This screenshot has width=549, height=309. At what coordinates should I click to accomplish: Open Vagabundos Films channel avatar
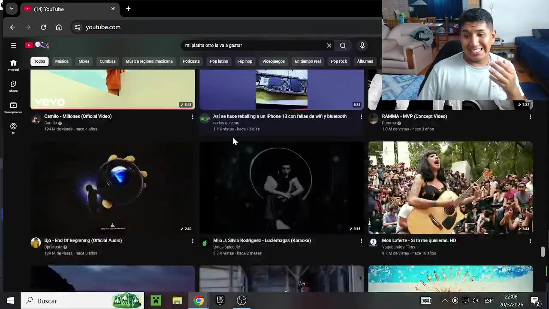373,243
